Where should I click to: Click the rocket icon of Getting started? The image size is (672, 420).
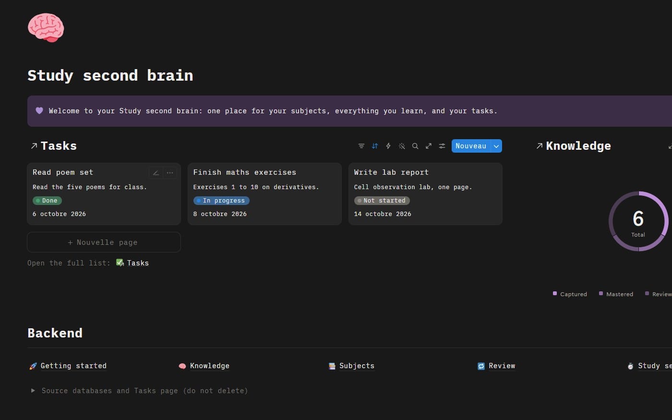click(x=33, y=366)
